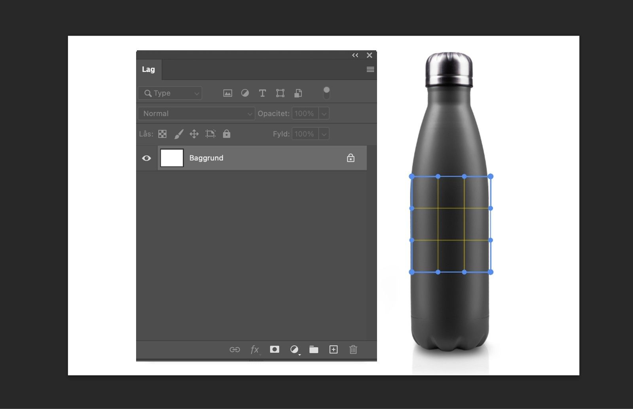Filter layers by adjustment layers
This screenshot has width=633, height=409.
point(245,93)
